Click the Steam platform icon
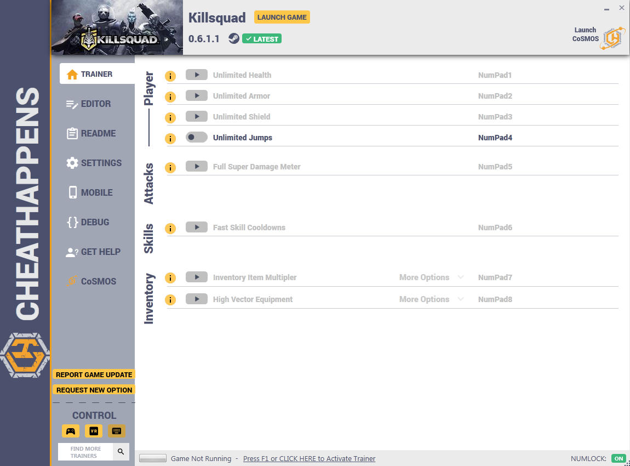Viewport: 630px width, 466px height. (x=234, y=38)
